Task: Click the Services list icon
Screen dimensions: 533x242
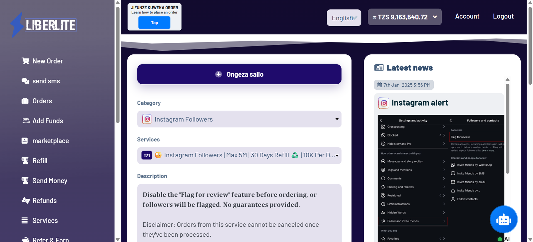Action: (x=25, y=220)
